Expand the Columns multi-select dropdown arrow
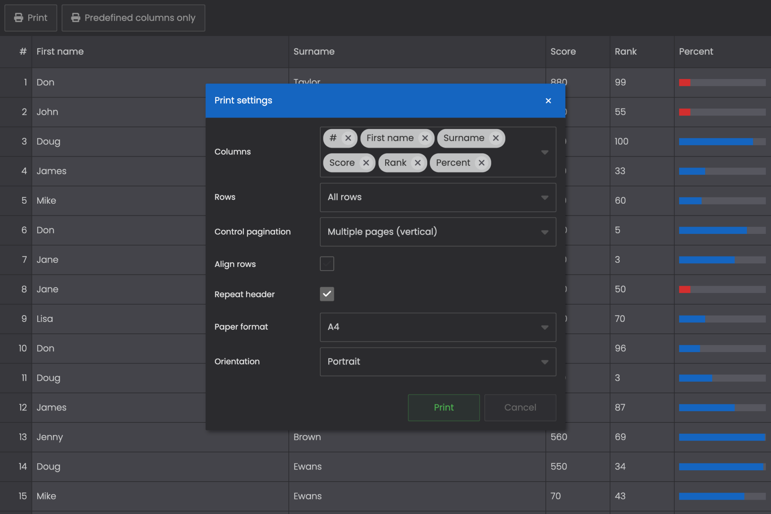 pyautogui.click(x=544, y=152)
